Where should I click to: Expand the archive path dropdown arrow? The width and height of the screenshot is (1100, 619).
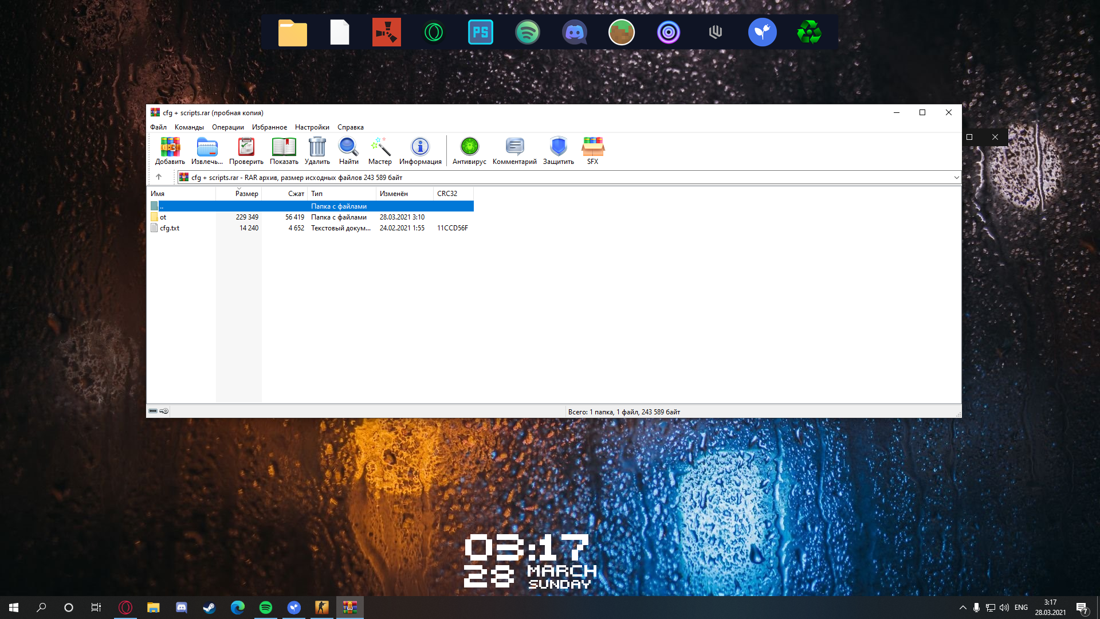tap(956, 178)
